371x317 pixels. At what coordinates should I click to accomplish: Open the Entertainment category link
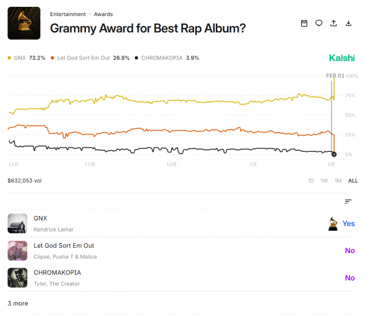[68, 14]
